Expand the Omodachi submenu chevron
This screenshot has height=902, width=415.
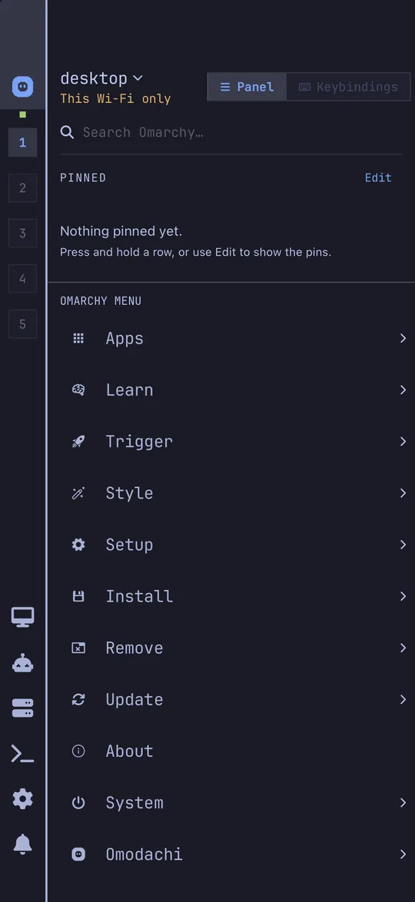pyautogui.click(x=403, y=854)
